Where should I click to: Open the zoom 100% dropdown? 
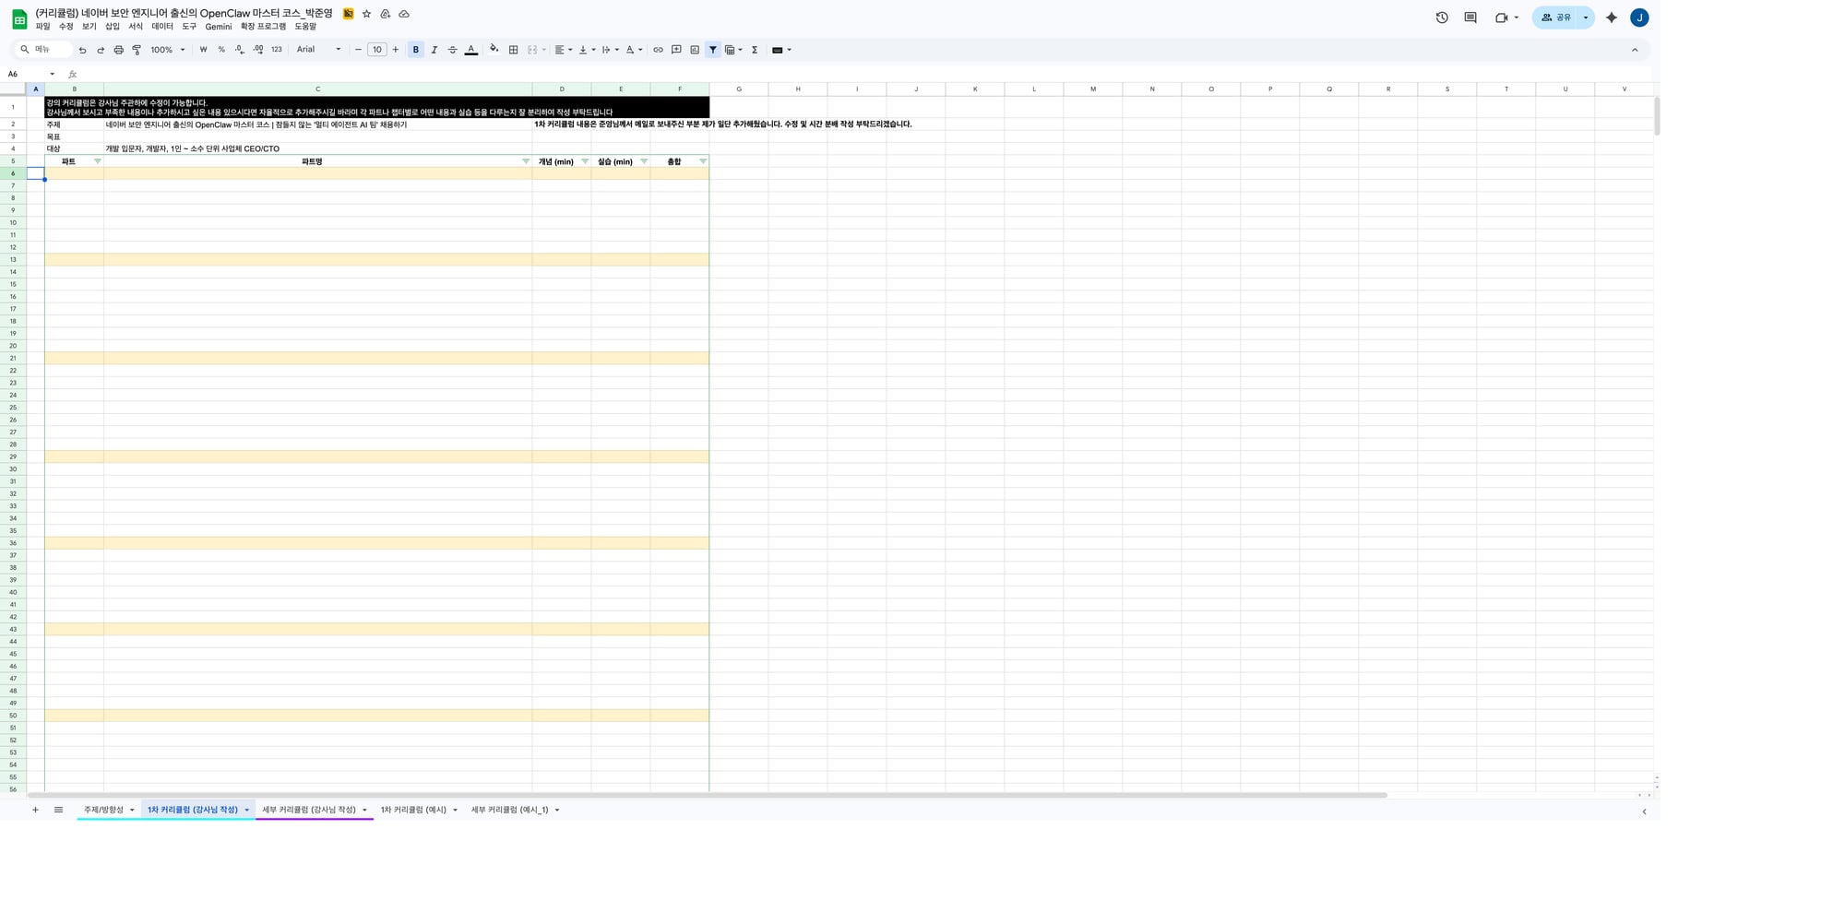168,50
